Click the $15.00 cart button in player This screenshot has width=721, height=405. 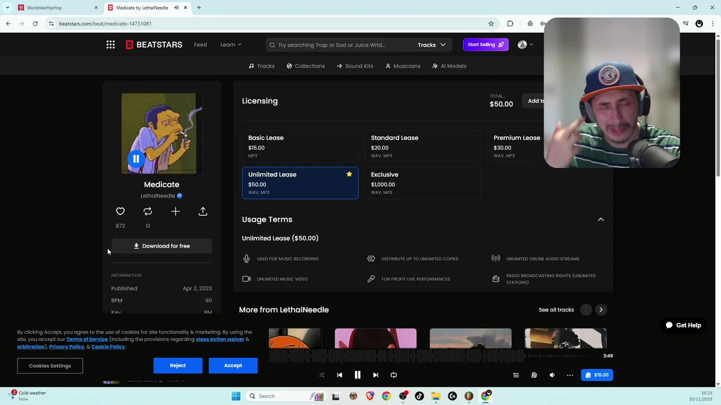pos(597,375)
